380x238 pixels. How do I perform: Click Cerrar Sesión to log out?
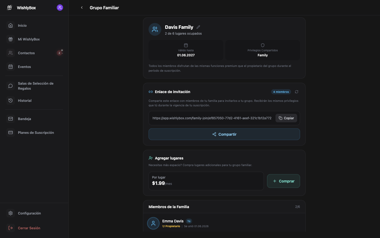coord(34,228)
